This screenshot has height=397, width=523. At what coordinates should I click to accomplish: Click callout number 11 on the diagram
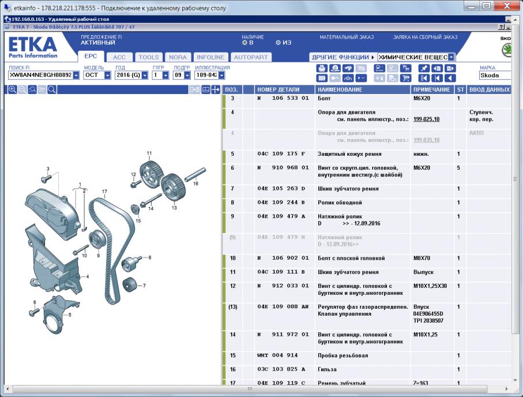click(149, 153)
